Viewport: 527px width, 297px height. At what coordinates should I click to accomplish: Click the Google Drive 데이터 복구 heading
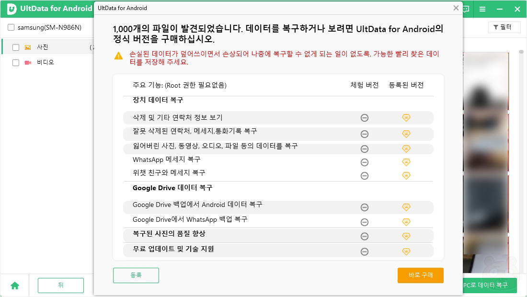click(x=172, y=188)
